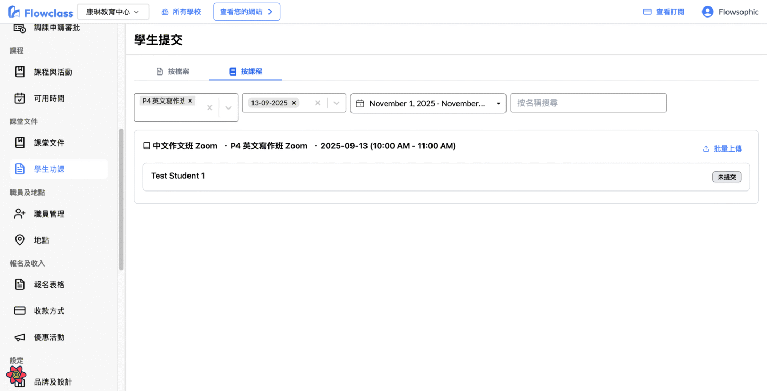
Task: Open the November 2025 date range picker
Action: pos(428,103)
